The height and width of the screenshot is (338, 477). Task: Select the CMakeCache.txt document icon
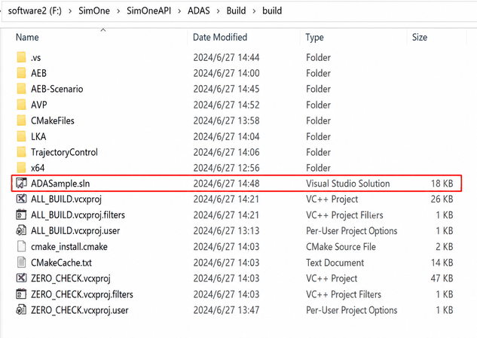pos(21,262)
